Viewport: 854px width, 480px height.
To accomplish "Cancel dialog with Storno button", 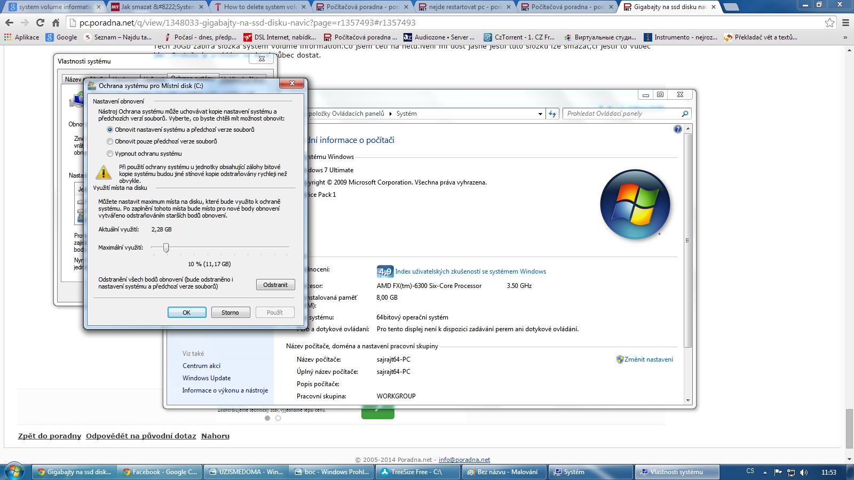I will 231,313.
